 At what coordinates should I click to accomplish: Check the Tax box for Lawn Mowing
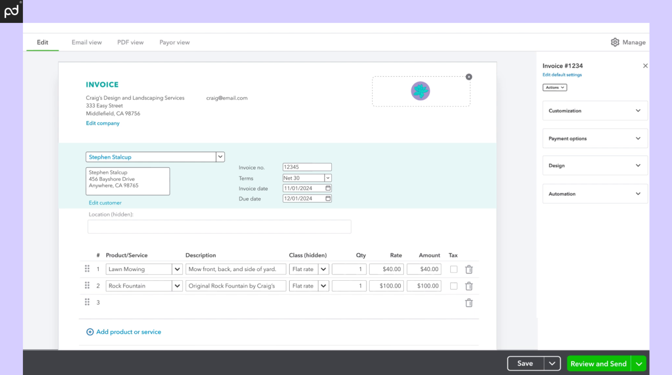point(453,269)
